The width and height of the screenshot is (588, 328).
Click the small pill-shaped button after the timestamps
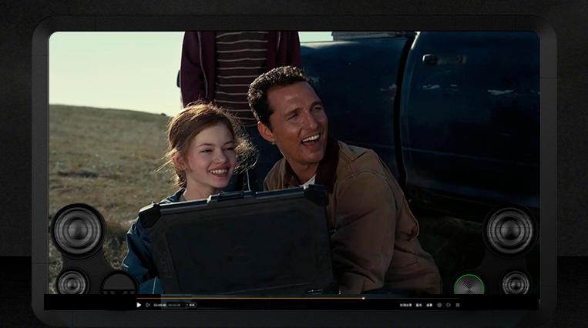[192, 305]
